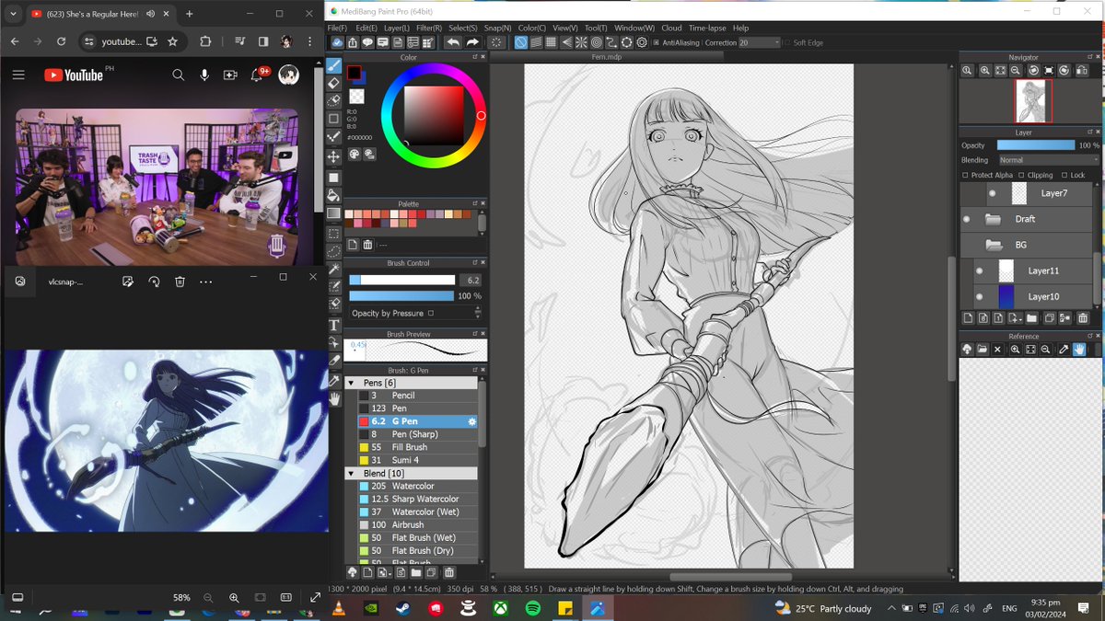Screen dimensions: 1105x621
Task: Hide Layer7 visibility dot
Action: click(992, 193)
